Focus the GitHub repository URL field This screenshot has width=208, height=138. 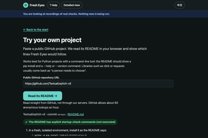click(x=98, y=84)
